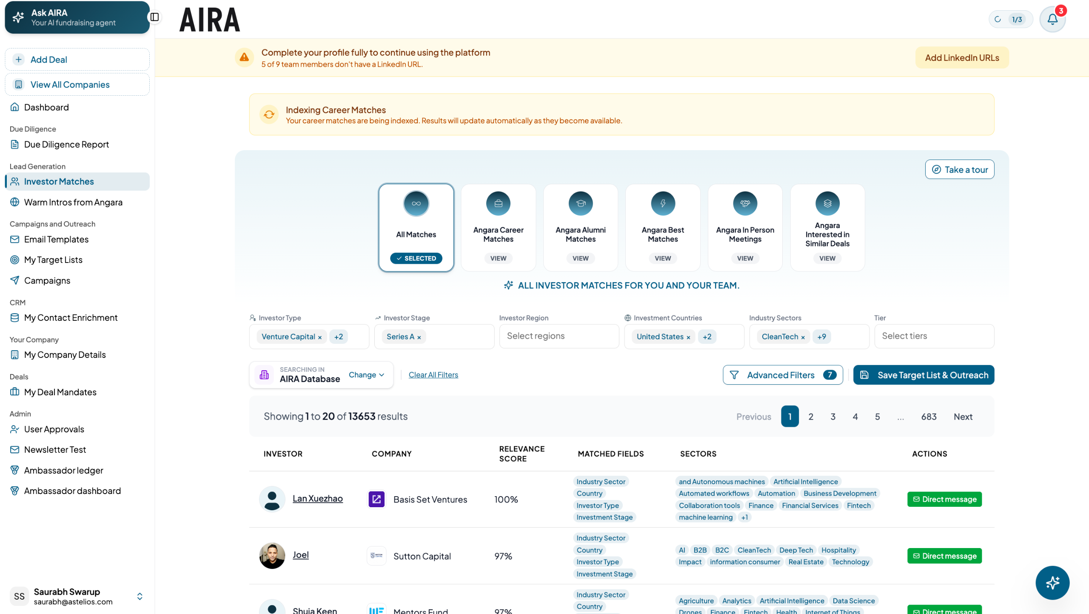Expand the Investor Type +2 chip
1089x614 pixels.
coord(339,337)
